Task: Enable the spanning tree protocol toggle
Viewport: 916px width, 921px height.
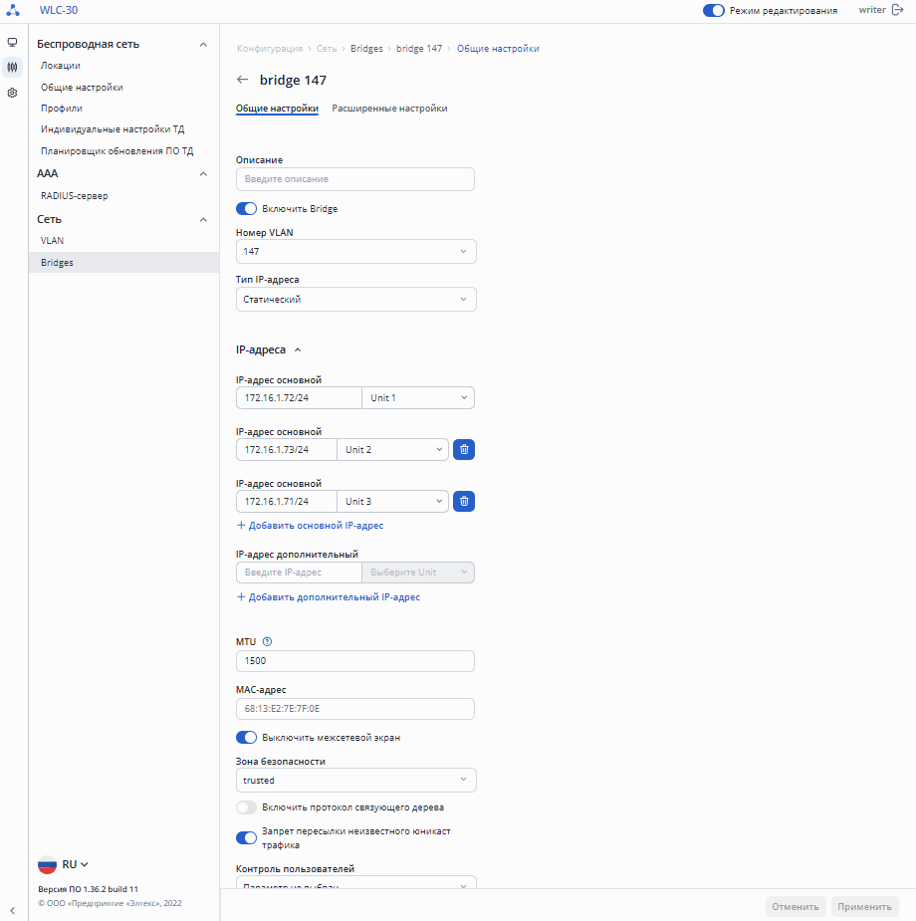Action: (246, 807)
